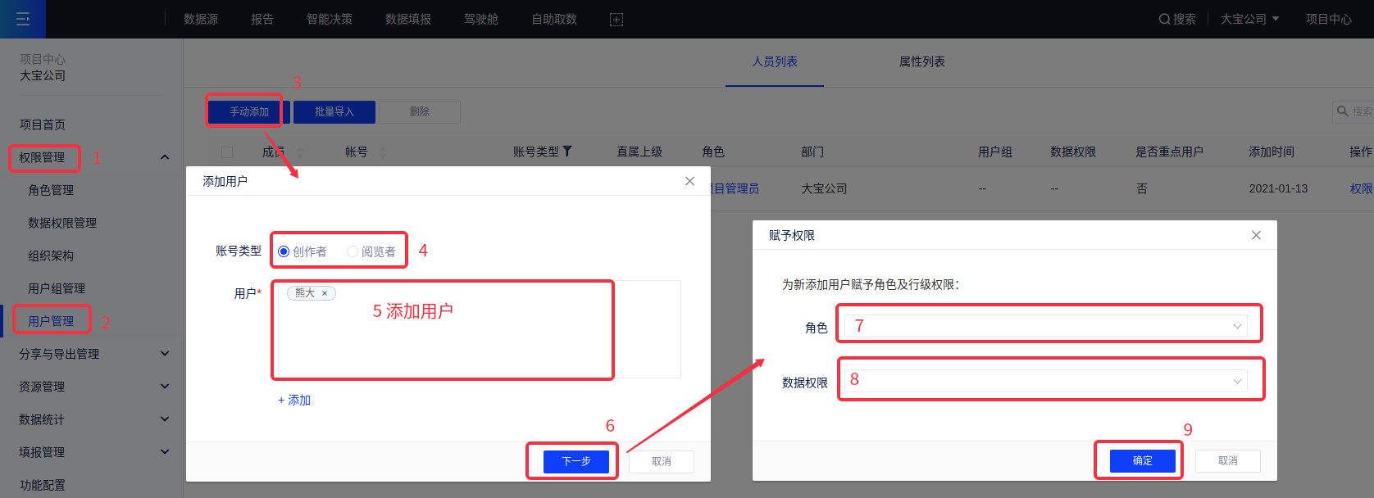The height and width of the screenshot is (498, 1374).
Task: Open the 数据权限 dropdown
Action: click(1045, 381)
